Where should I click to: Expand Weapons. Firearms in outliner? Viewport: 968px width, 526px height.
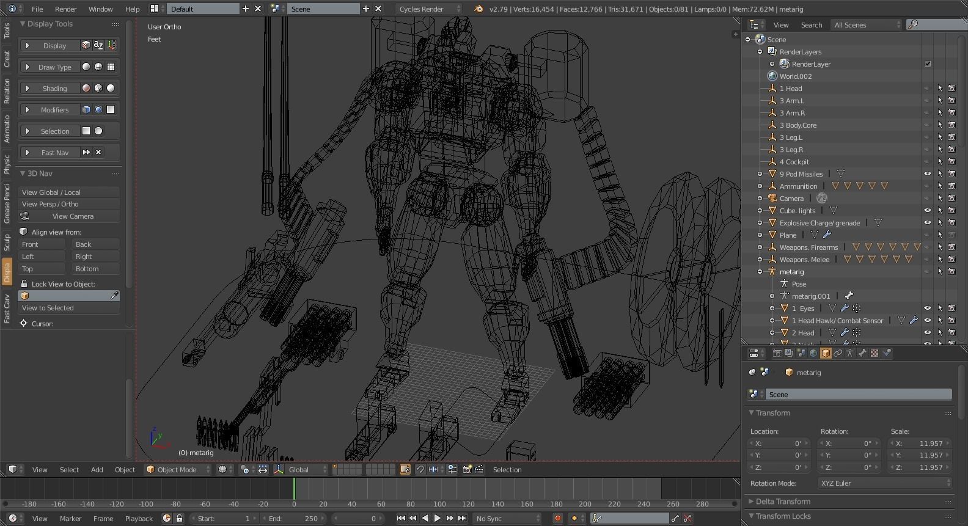coord(760,247)
